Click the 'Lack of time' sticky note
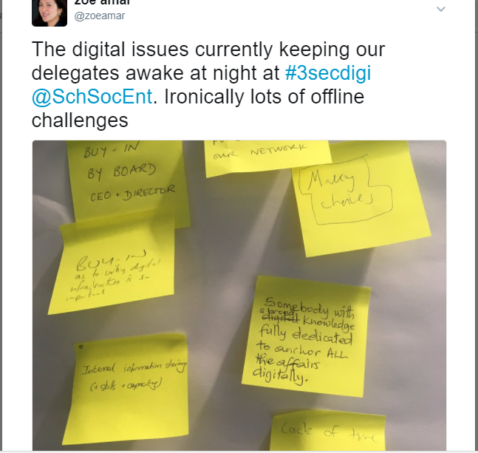Image resolution: width=478 pixels, height=453 pixels. [x=328, y=432]
